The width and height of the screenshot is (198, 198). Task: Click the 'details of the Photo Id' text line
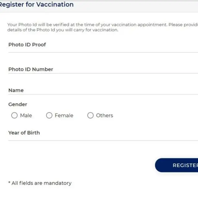(x=63, y=30)
